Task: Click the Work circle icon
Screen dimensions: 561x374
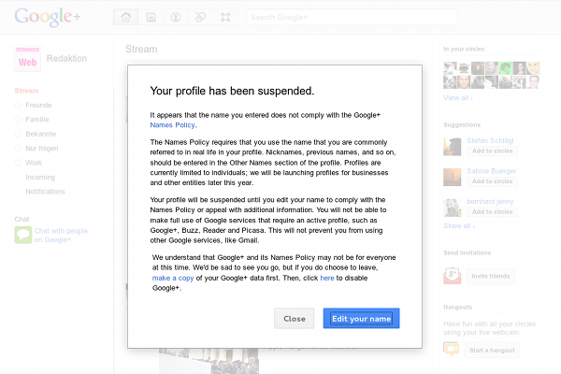Action: pos(18,163)
